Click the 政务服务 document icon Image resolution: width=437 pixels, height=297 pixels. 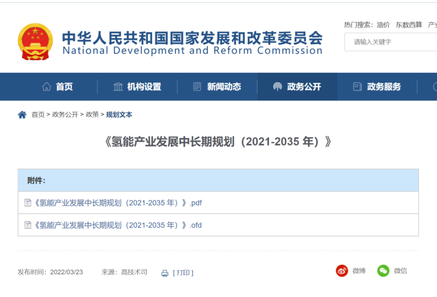point(357,86)
